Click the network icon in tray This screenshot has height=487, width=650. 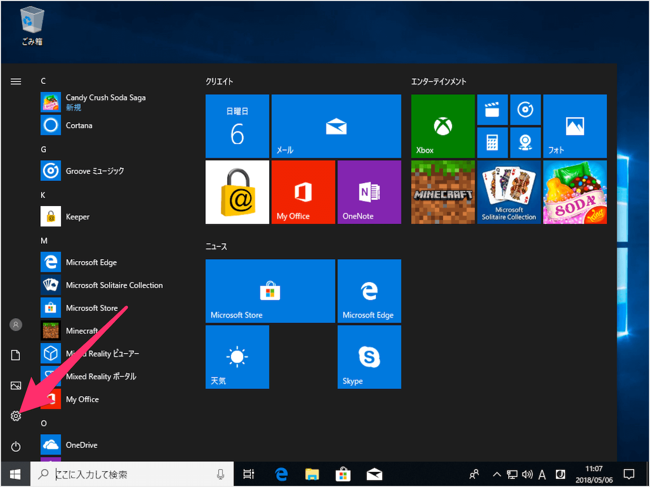(512, 474)
